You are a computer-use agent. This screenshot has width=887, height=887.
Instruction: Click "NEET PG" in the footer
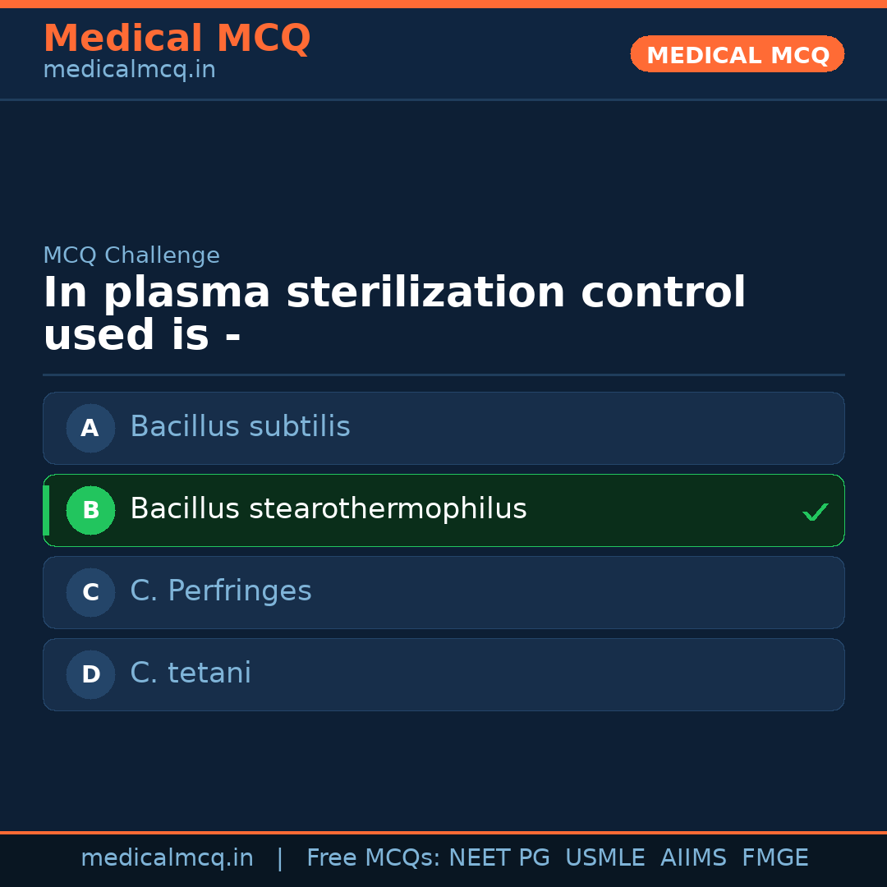click(x=499, y=858)
